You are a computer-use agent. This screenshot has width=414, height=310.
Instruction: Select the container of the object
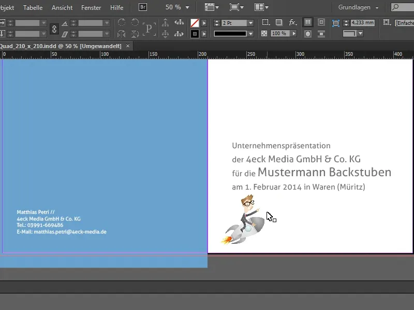pos(165,23)
